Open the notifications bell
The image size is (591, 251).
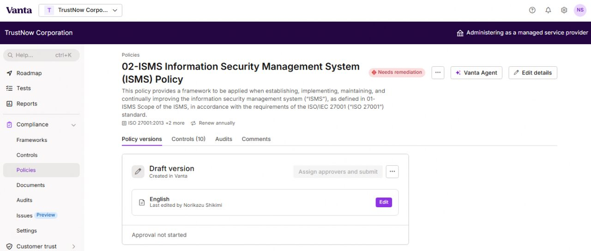point(548,10)
